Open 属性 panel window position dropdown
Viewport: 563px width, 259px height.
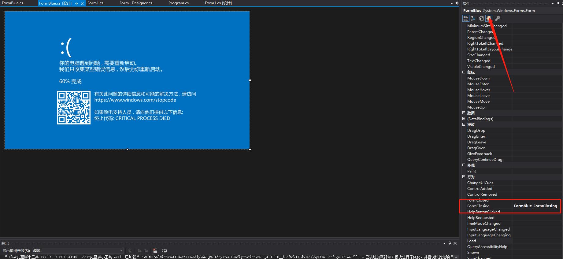pyautogui.click(x=553, y=4)
